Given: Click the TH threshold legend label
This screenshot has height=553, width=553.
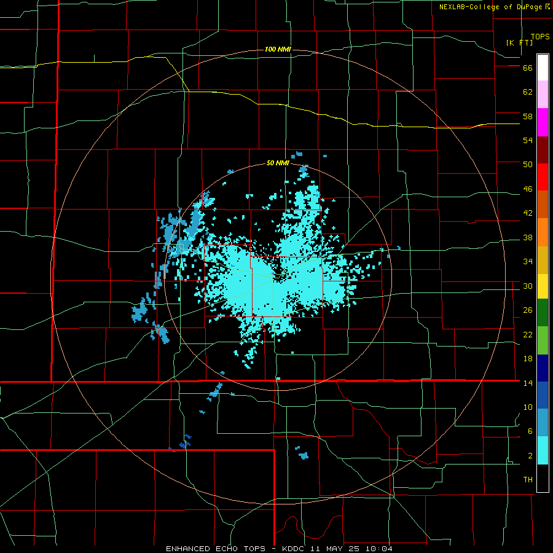Looking at the screenshot, I should pos(528,480).
